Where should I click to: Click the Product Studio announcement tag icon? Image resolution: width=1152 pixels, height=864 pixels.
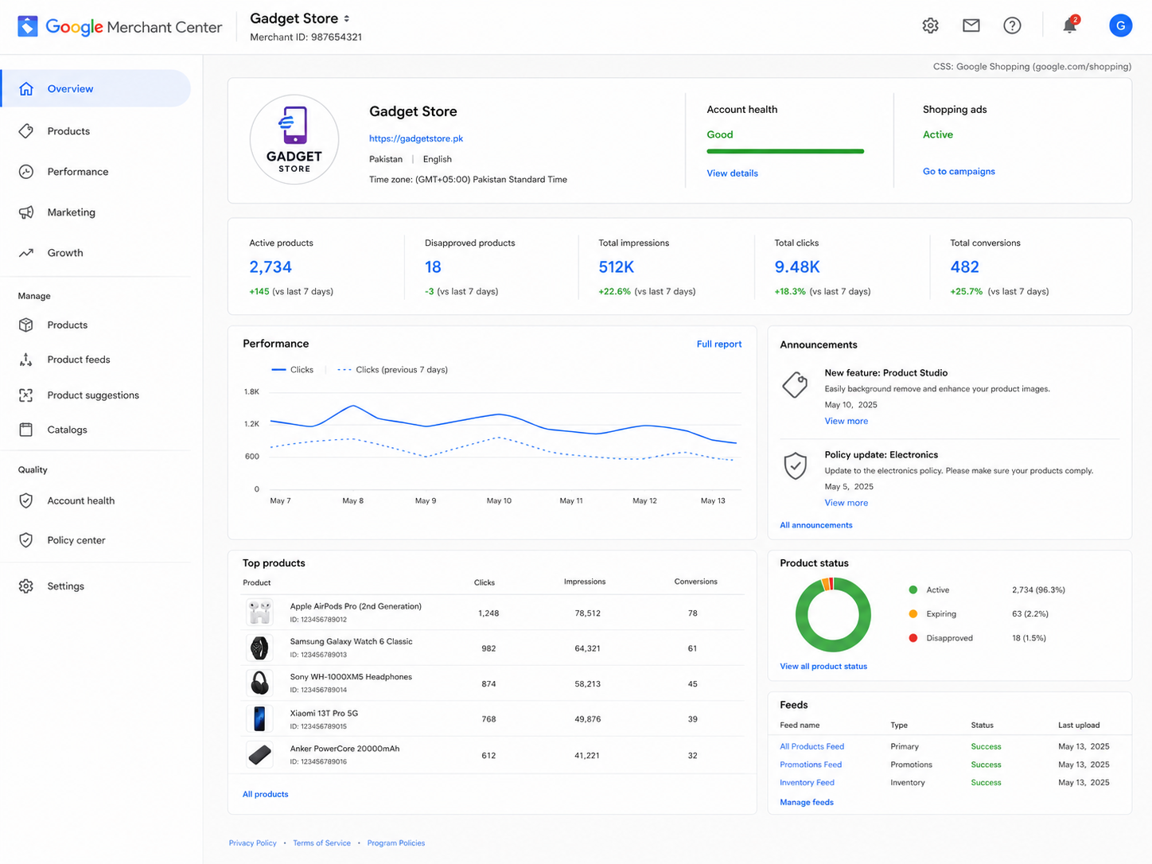point(795,385)
